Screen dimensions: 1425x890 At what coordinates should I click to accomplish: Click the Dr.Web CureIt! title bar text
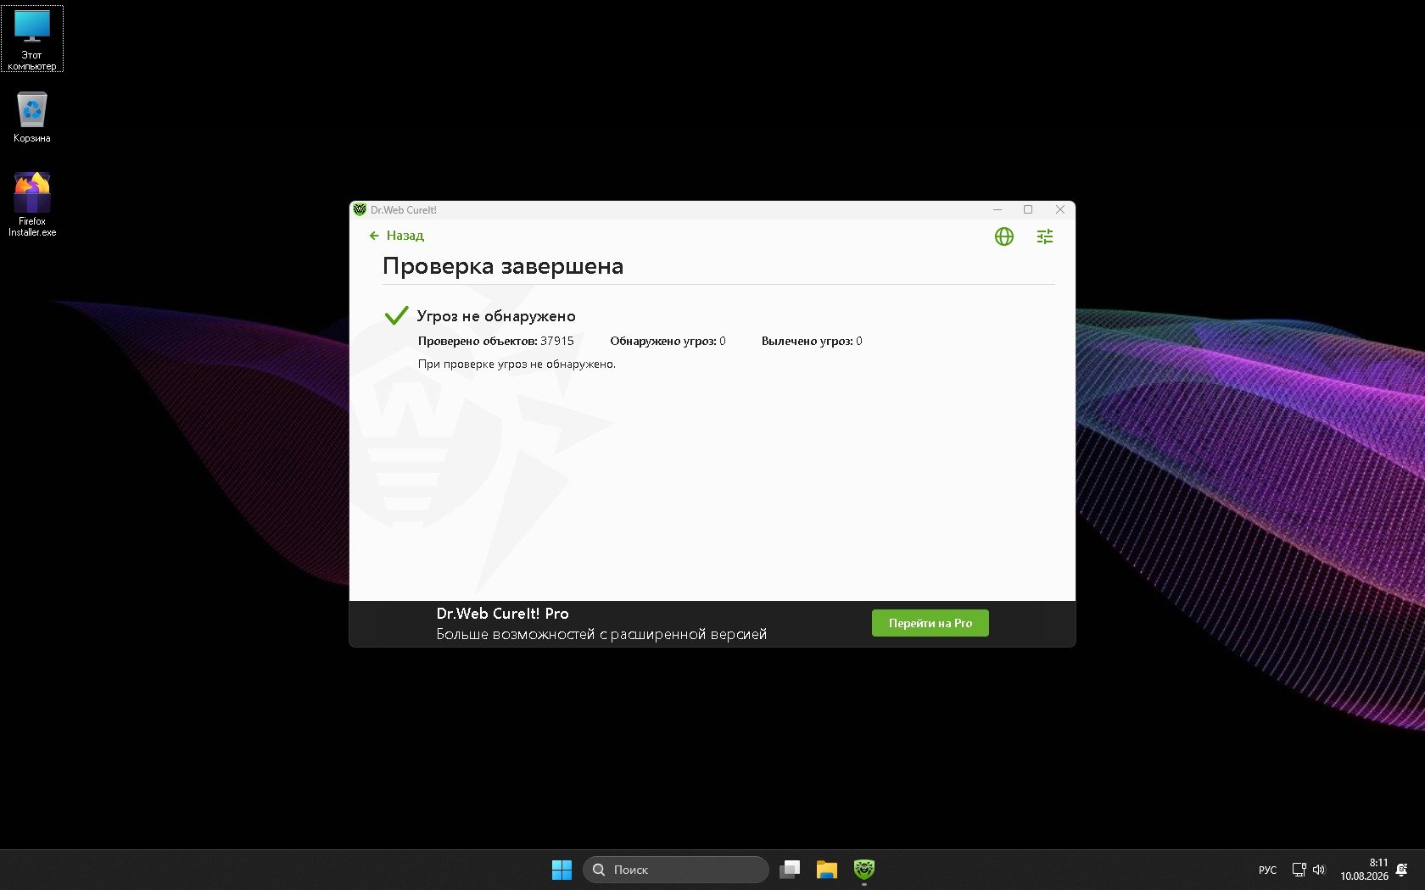(404, 210)
